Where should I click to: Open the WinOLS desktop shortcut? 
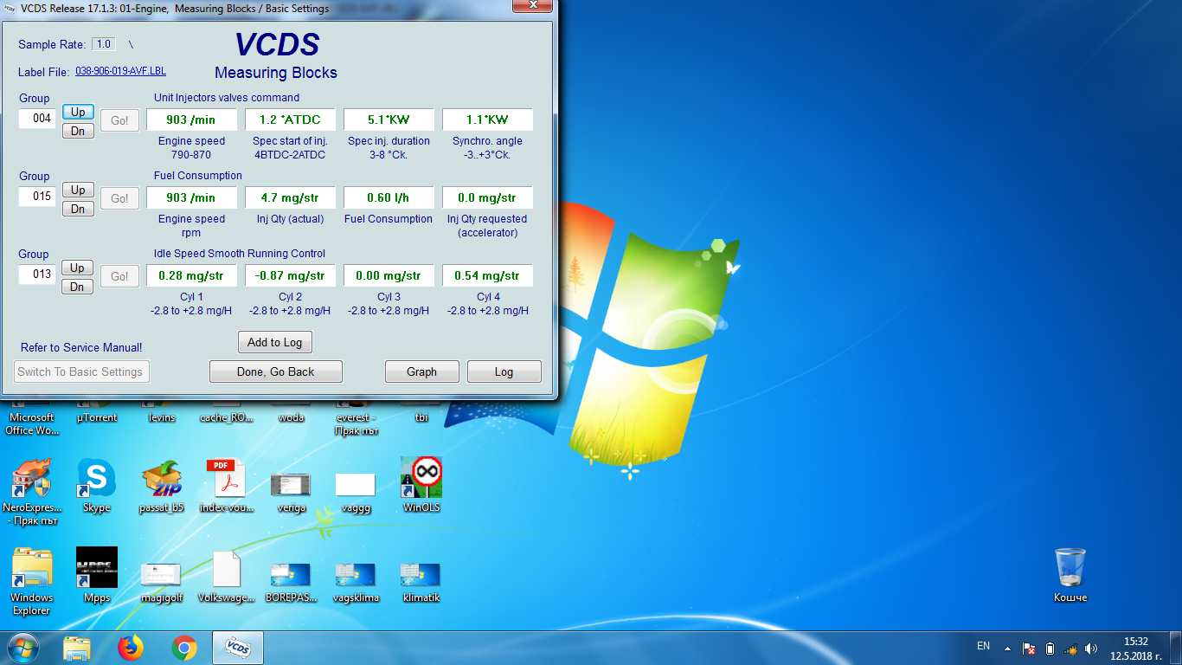(x=421, y=479)
